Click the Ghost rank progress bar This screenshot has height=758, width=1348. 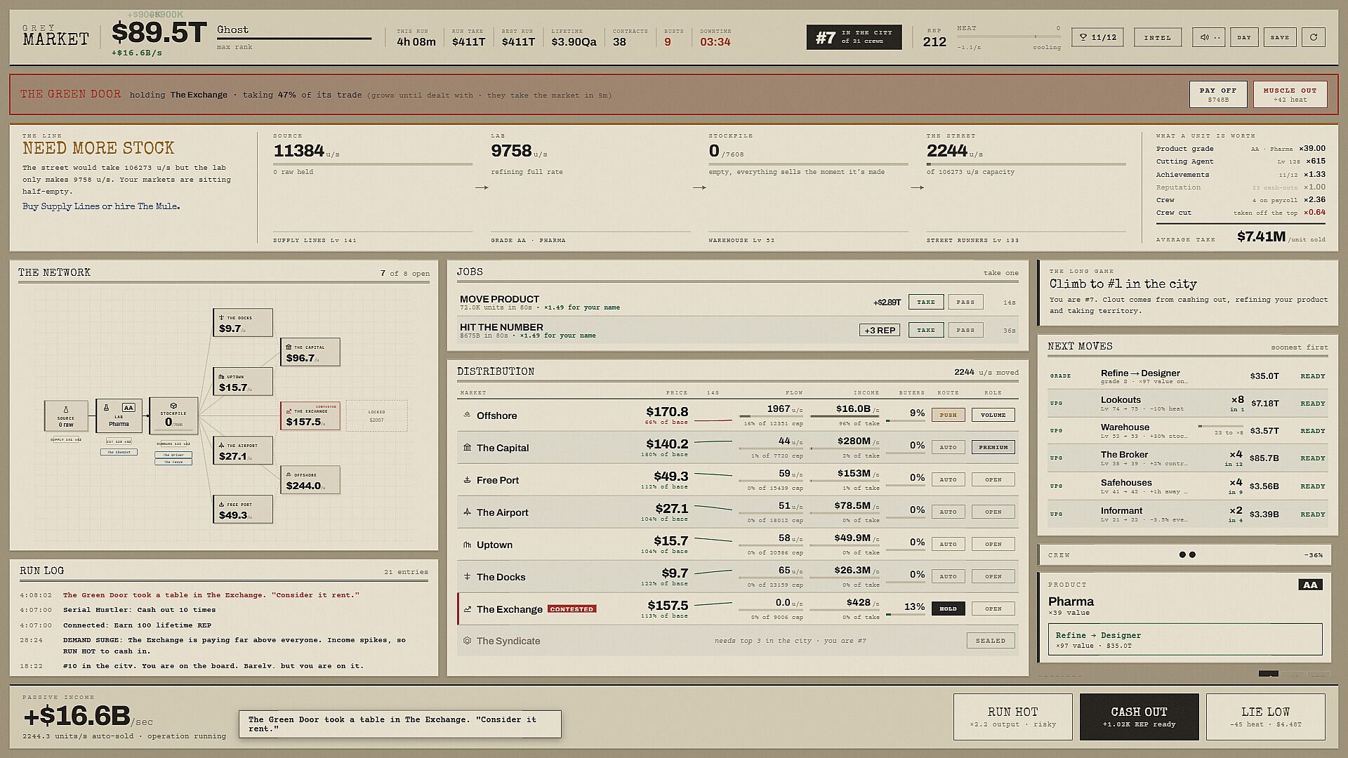point(294,39)
